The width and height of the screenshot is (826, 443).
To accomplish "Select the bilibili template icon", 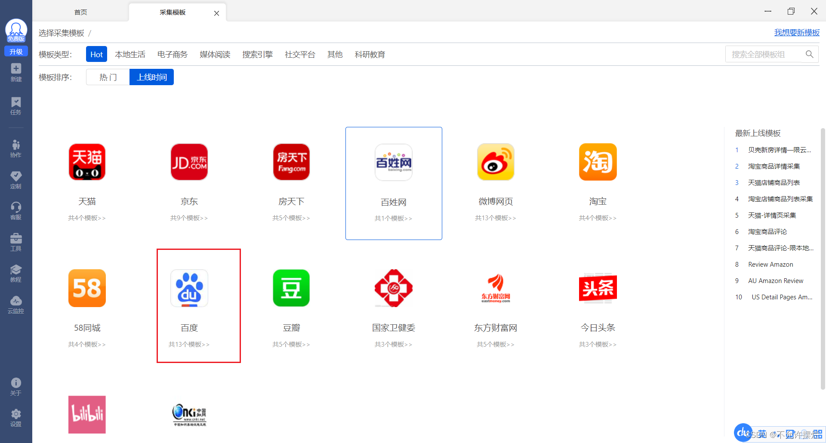I will pyautogui.click(x=87, y=415).
